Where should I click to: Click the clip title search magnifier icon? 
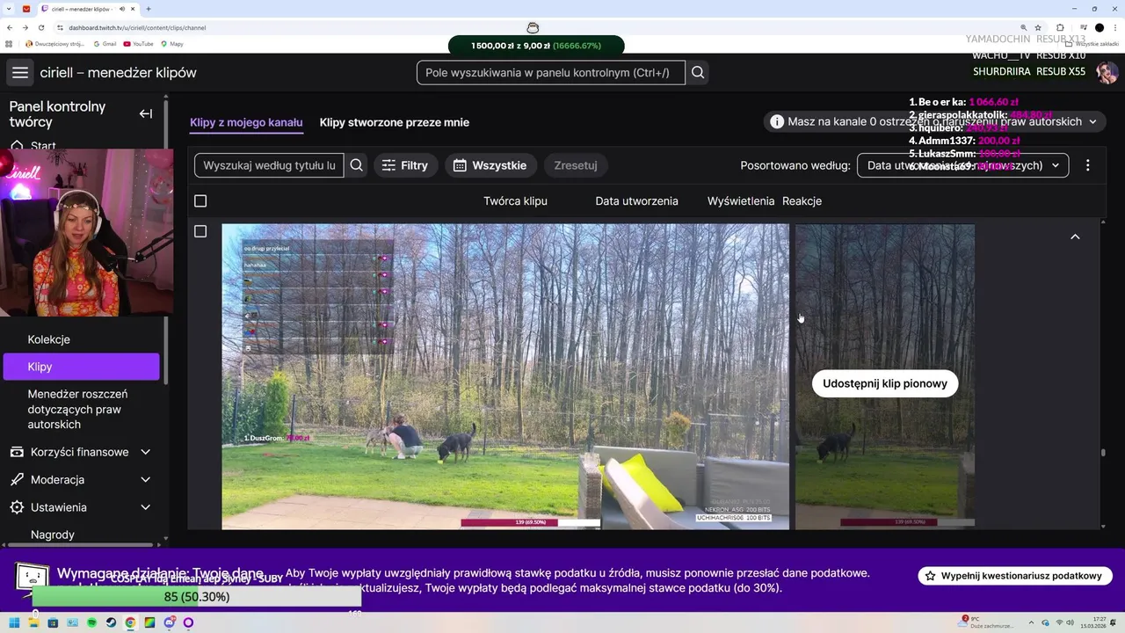point(356,165)
